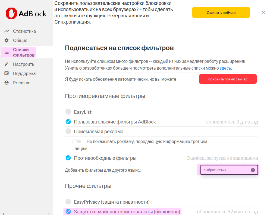Click the filter lists icon
The height and width of the screenshot is (215, 267).
(7, 52)
